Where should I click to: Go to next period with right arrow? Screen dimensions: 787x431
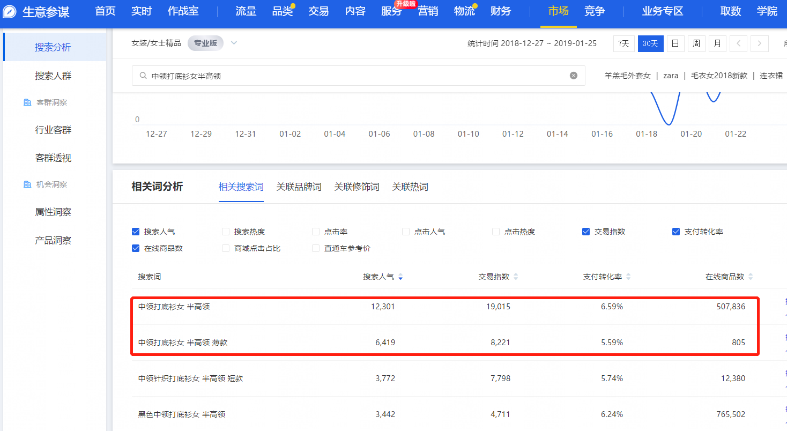pos(759,43)
